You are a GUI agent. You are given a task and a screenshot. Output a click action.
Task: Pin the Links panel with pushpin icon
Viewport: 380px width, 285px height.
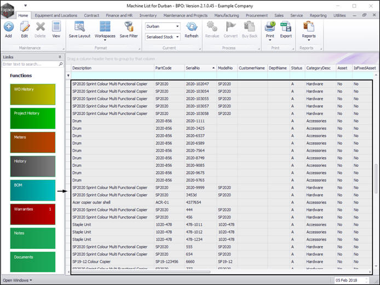[x=60, y=57]
